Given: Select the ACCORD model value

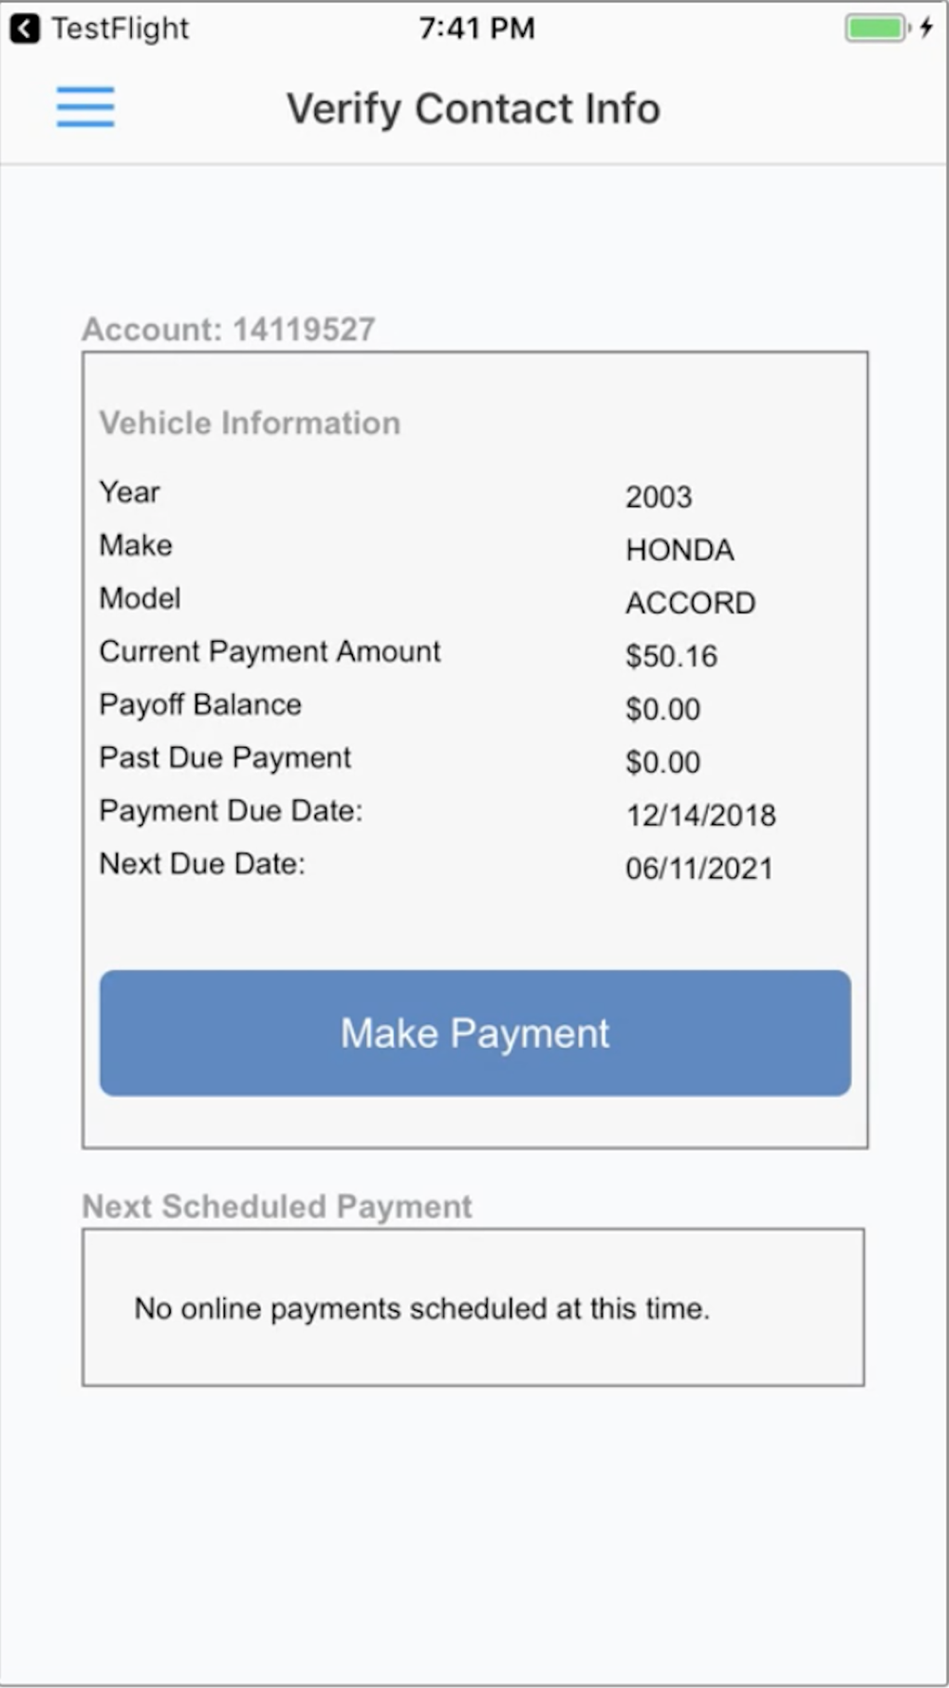Looking at the screenshot, I should pyautogui.click(x=690, y=603).
